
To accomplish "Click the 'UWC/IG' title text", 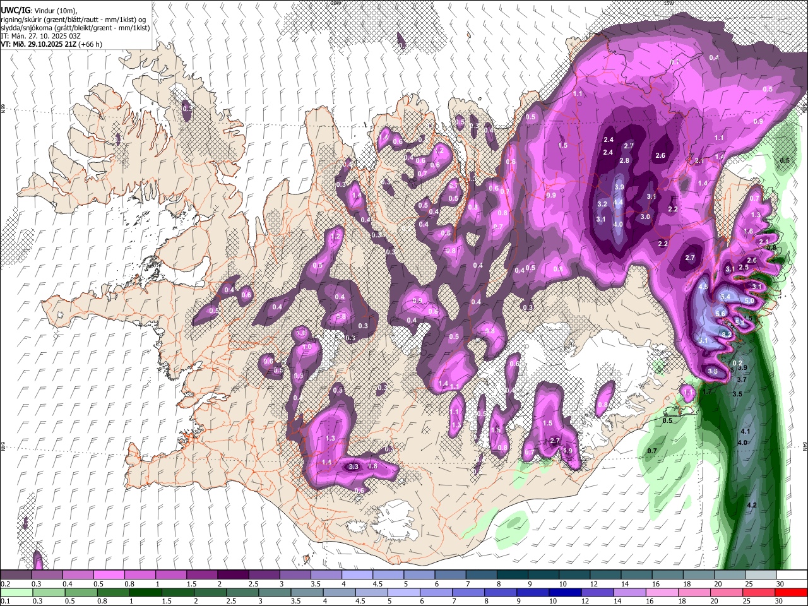I will click(15, 11).
